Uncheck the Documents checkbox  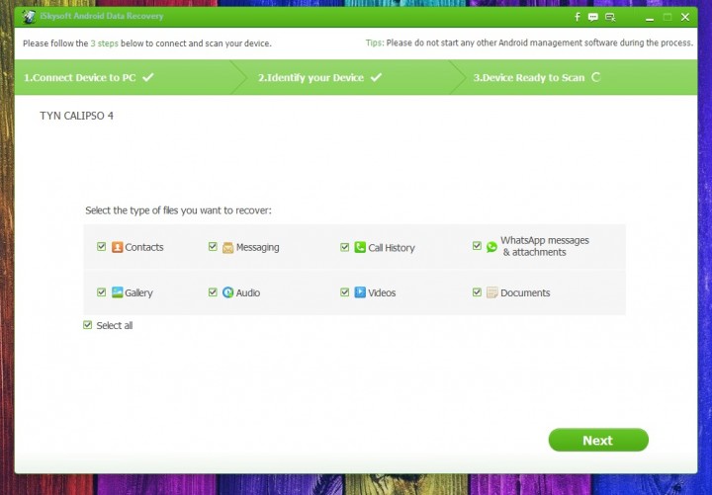point(477,291)
